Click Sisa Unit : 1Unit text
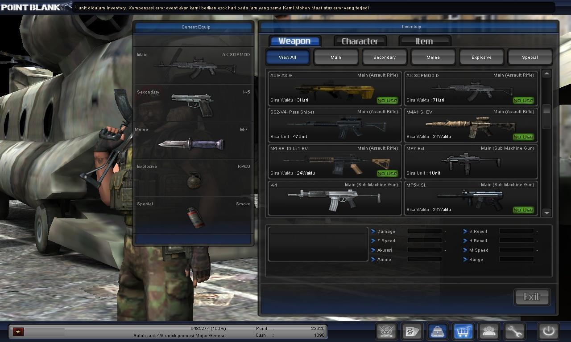The width and height of the screenshot is (571, 342). coord(423,173)
